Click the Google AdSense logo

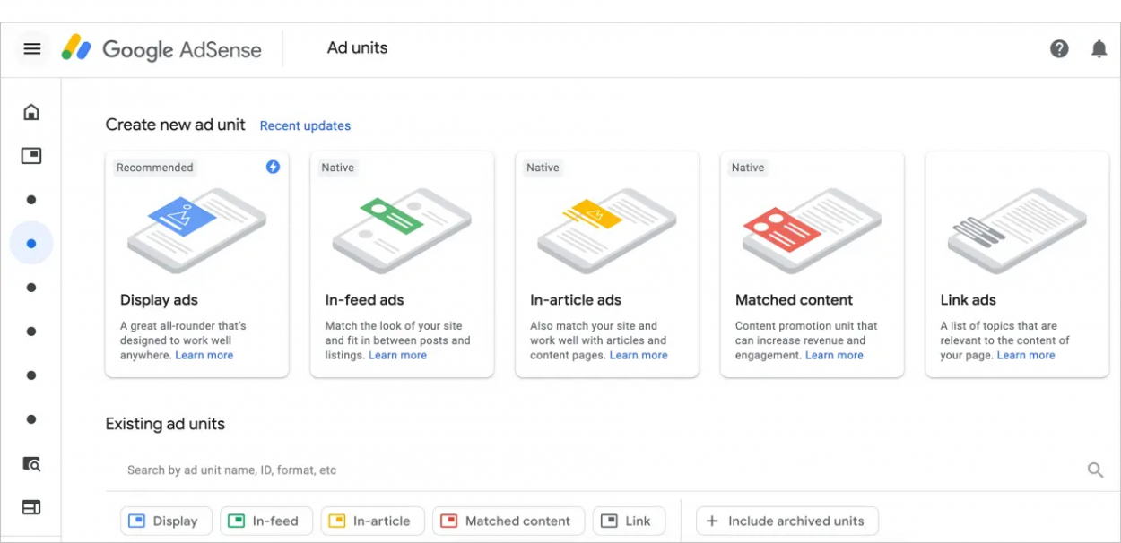161,49
